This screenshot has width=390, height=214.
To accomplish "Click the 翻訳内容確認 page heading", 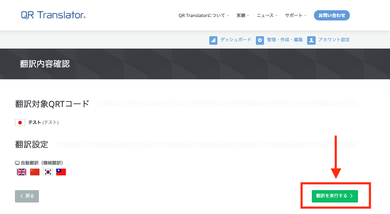I will 45,64.
